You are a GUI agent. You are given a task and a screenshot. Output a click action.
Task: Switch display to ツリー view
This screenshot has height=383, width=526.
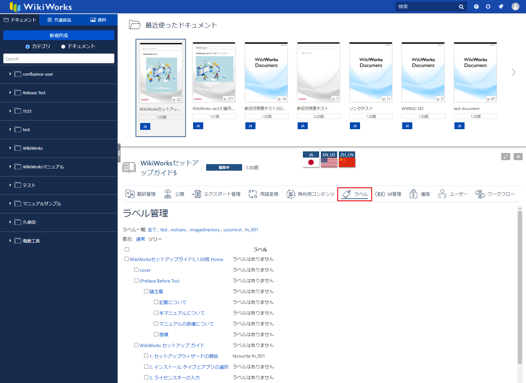(155, 239)
